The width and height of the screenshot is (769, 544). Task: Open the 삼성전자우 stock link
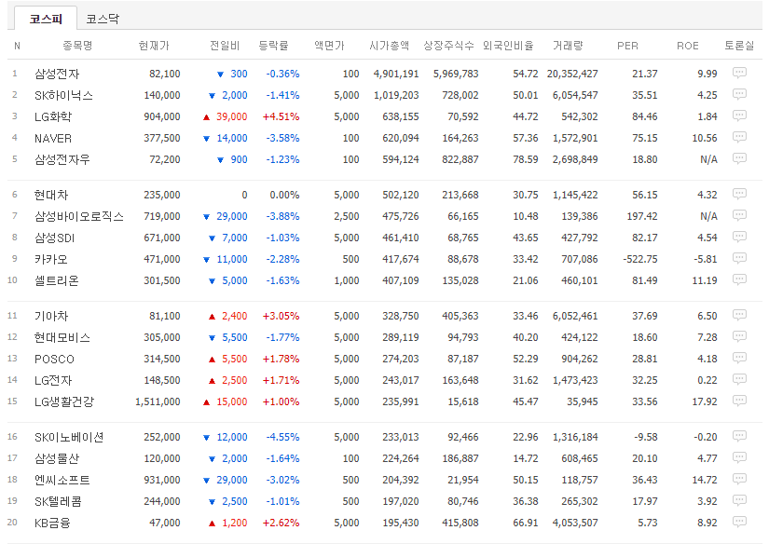pos(62,160)
